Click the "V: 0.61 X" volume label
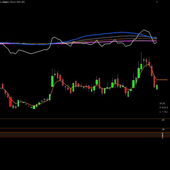Screen dimensions: 170x170 click(164, 108)
